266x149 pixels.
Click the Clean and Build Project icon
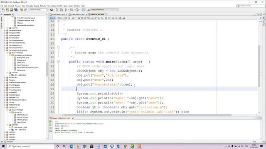[x=61, y=10]
